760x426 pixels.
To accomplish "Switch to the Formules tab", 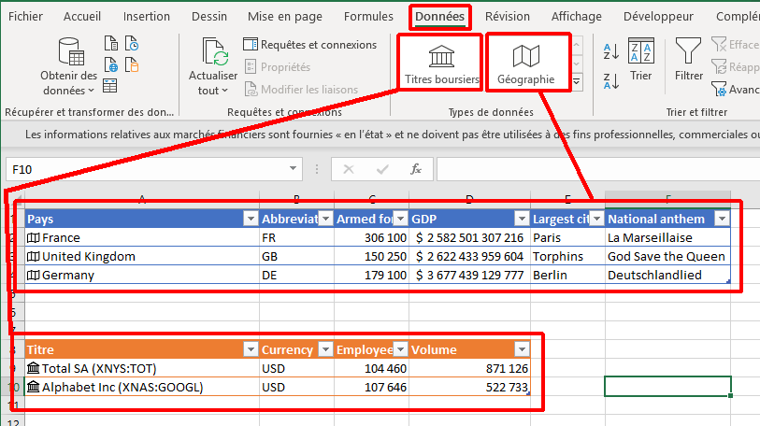I will click(368, 17).
